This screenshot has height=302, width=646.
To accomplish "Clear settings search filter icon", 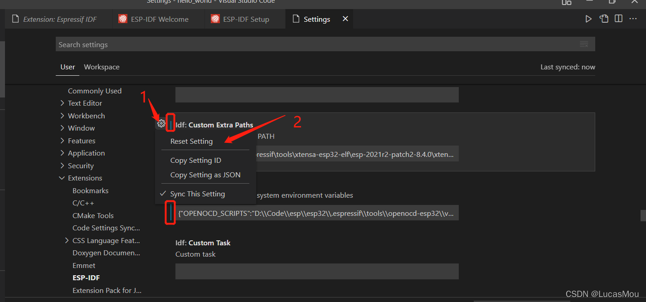I will tap(584, 44).
